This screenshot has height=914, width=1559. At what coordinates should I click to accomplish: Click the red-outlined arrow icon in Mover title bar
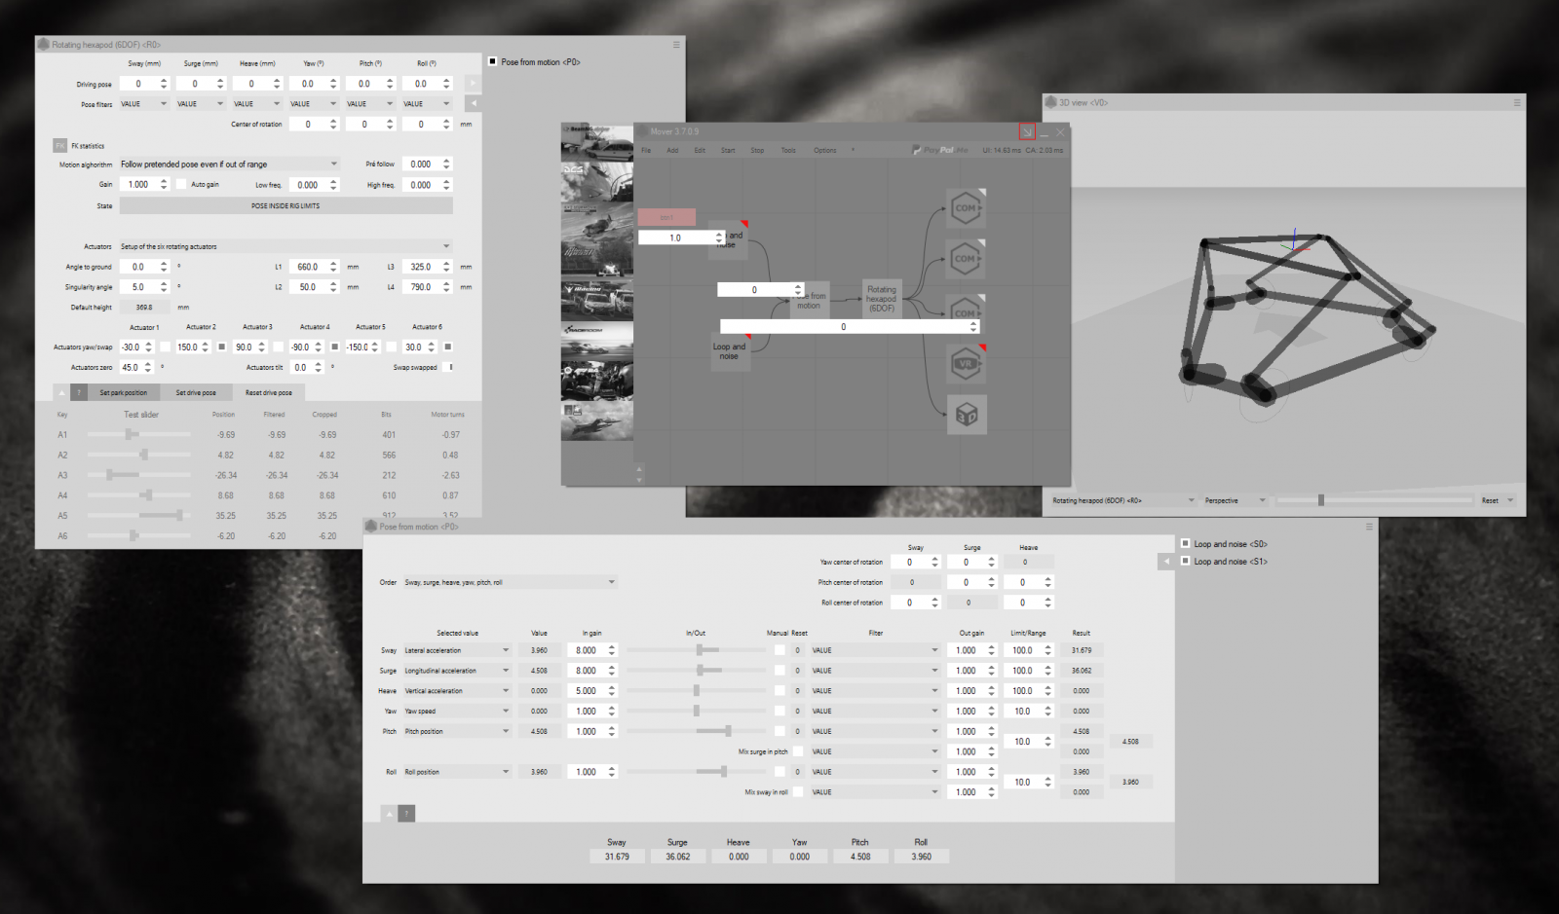[x=1027, y=132]
